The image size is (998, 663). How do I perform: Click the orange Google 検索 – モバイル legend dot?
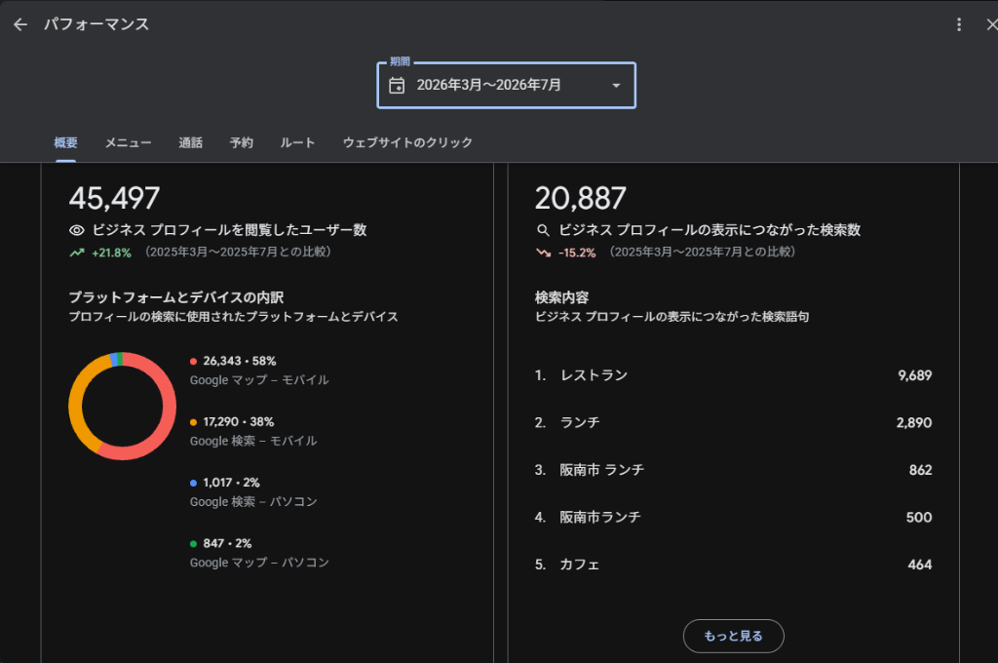click(x=193, y=422)
